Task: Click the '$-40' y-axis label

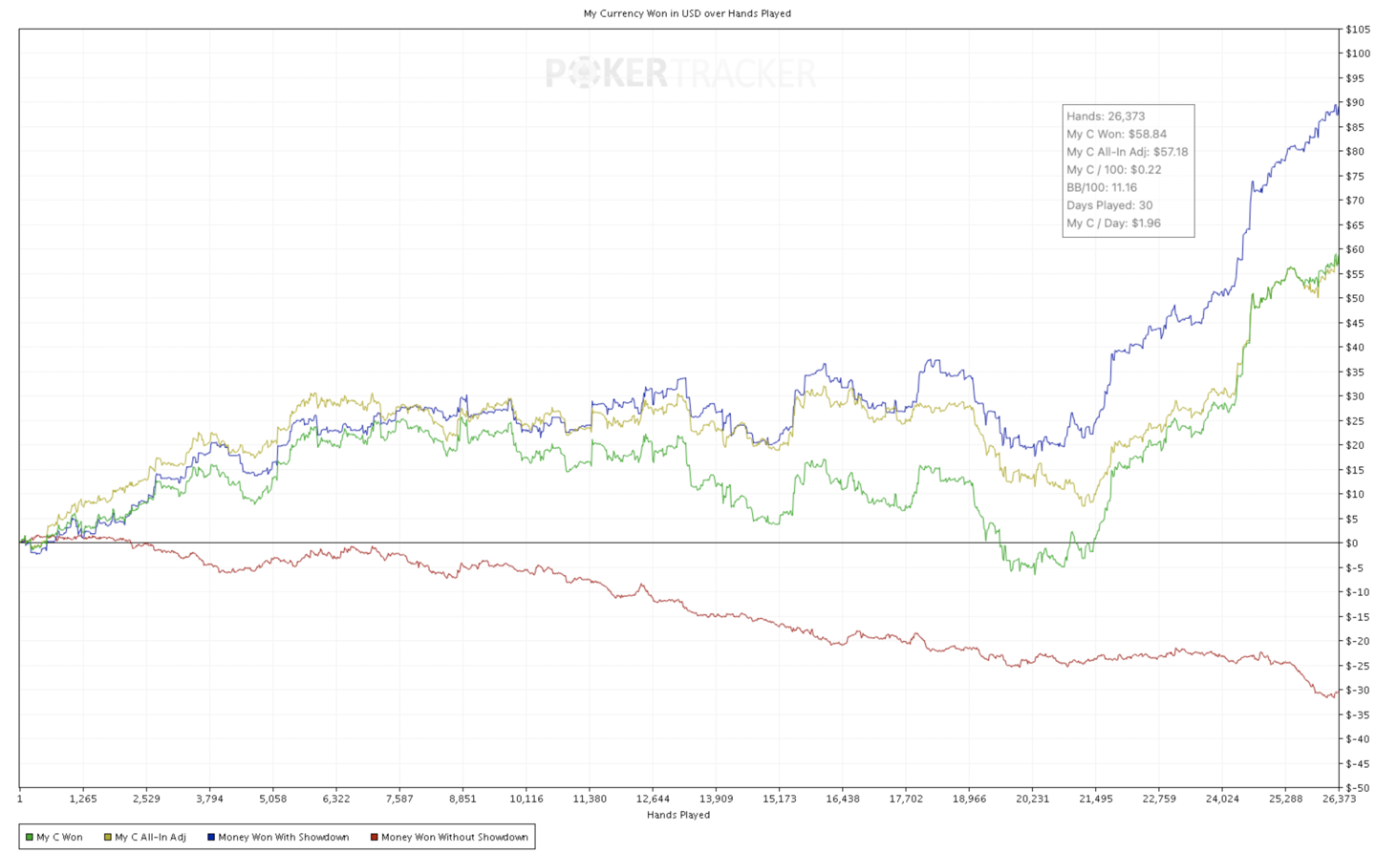Action: tap(1357, 739)
